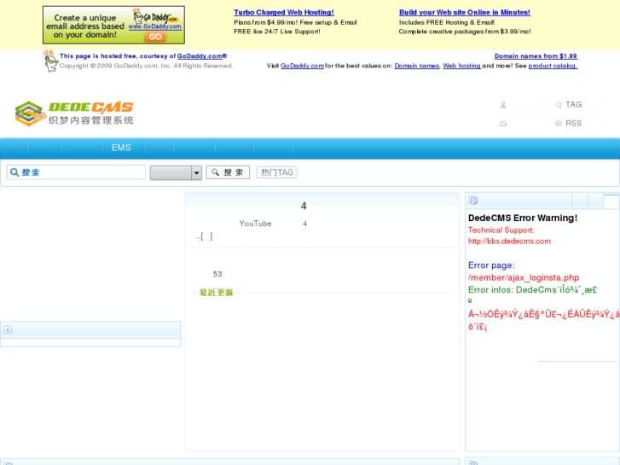Click the magnifier icon in search field
Screen dimensions: 620x465
pos(14,172)
